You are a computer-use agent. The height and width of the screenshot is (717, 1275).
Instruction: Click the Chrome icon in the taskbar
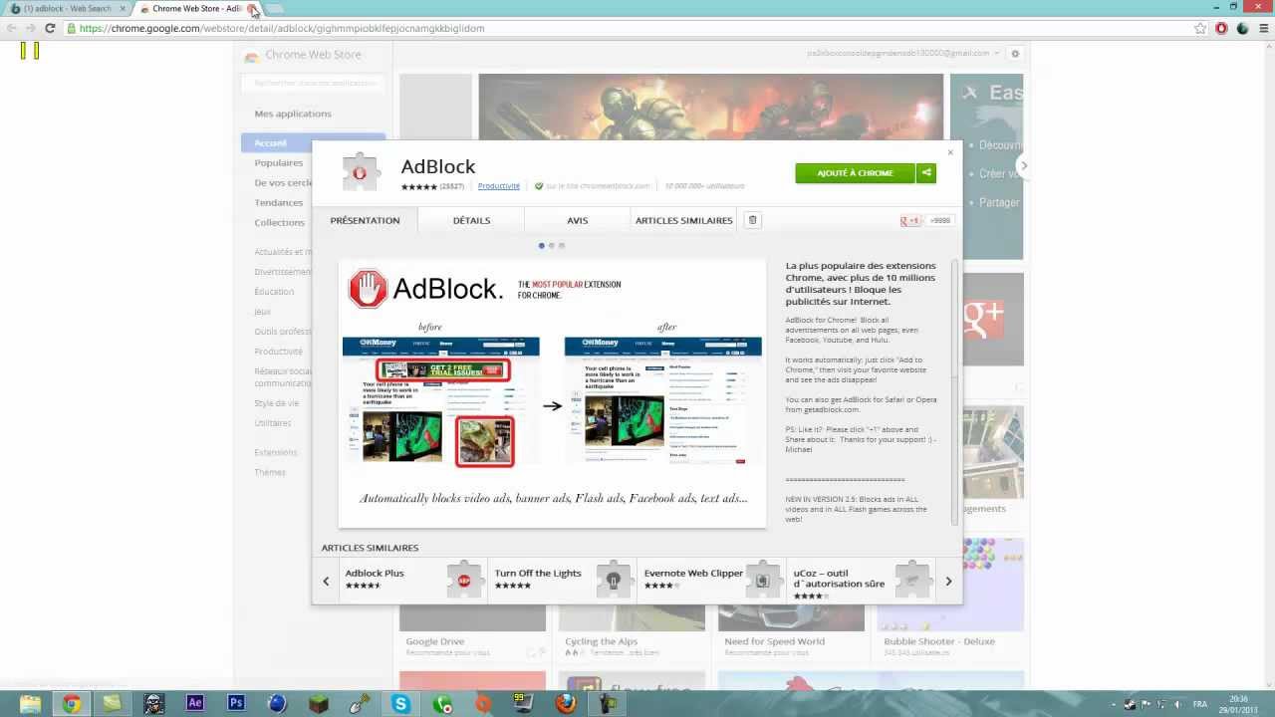(x=72, y=704)
